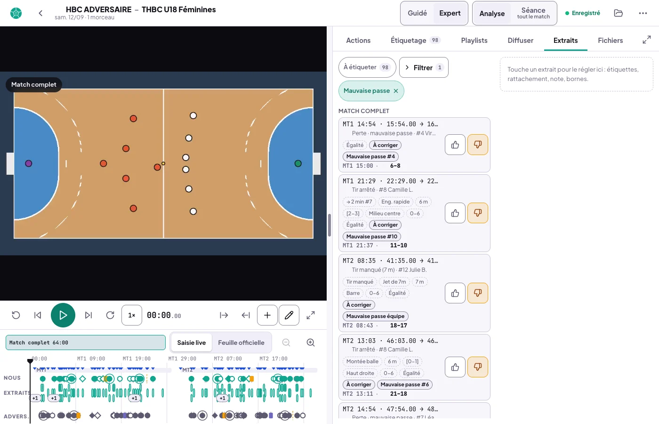Open the folder icon in header

pos(619,13)
